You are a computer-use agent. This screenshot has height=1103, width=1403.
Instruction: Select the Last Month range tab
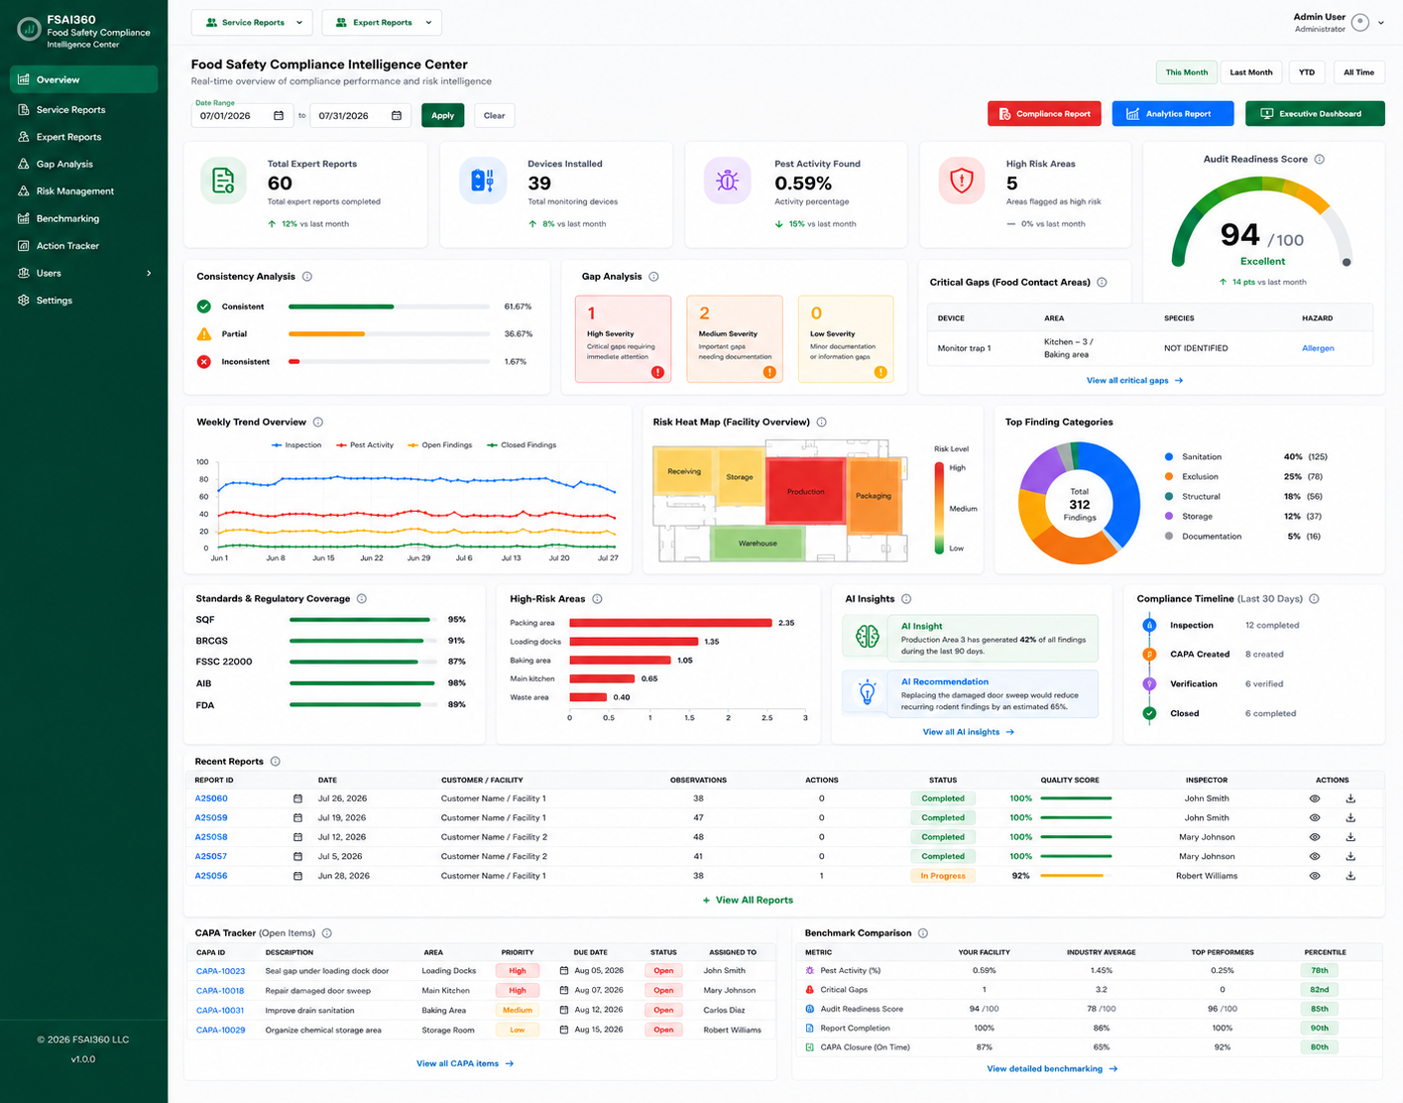pos(1251,72)
